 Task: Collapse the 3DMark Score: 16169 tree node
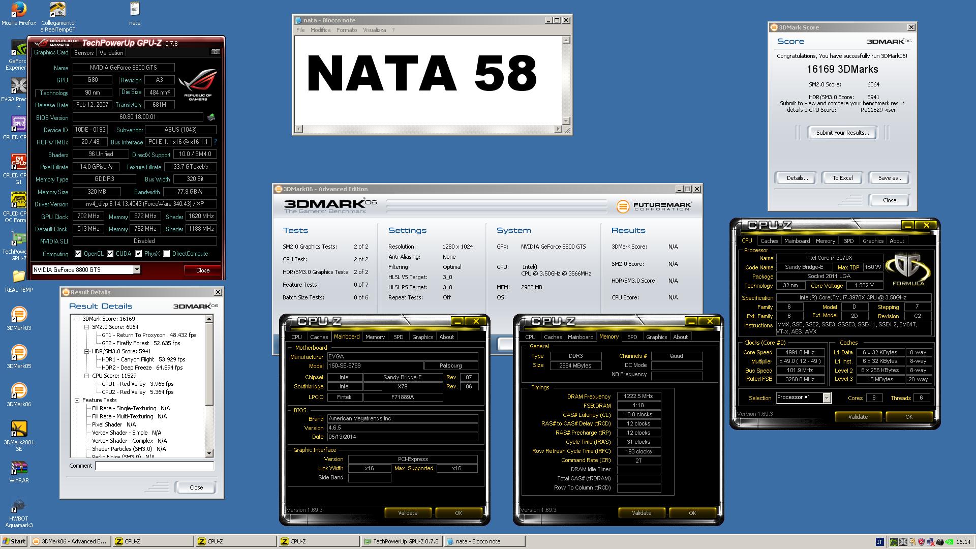coord(77,319)
